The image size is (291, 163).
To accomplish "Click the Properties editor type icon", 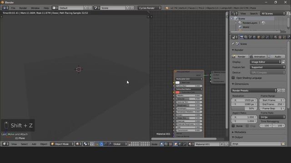I will (235, 37).
